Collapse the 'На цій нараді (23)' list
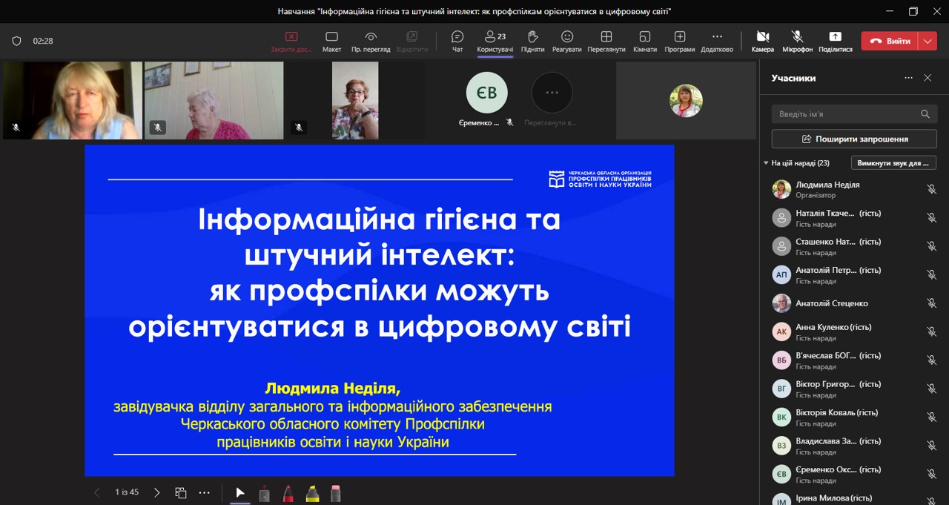The image size is (949, 505). coord(766,163)
